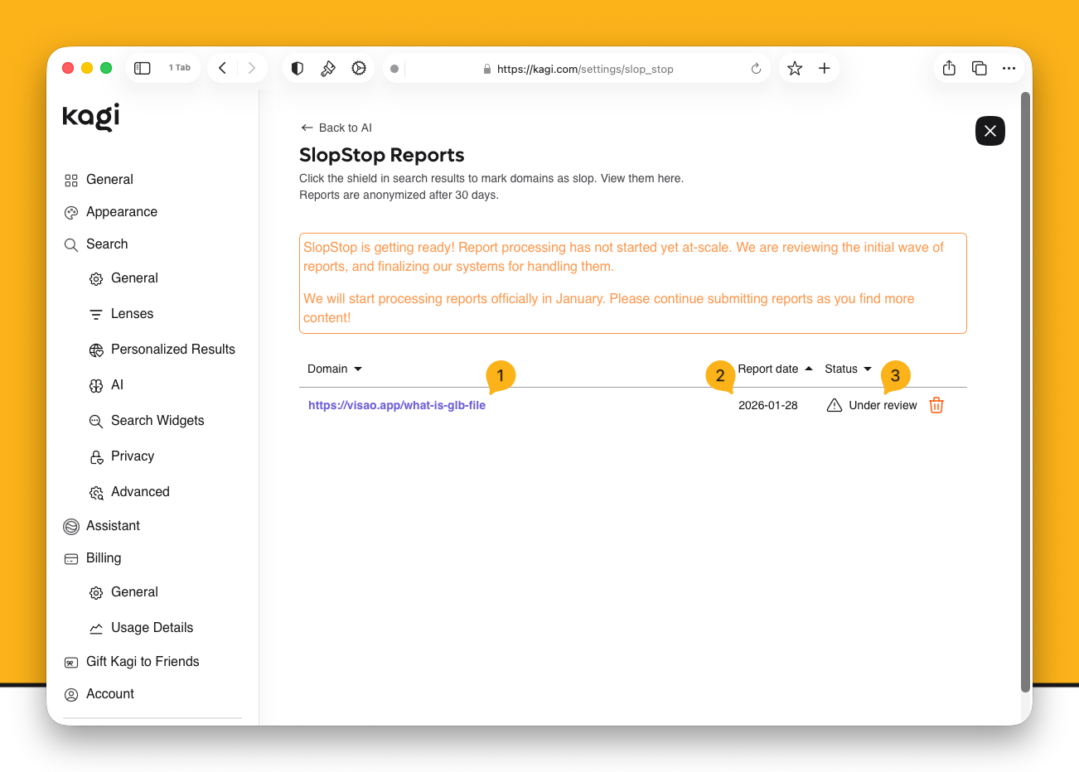1079x772 pixels.
Task: Open the Domain sort dropdown
Action: point(358,369)
